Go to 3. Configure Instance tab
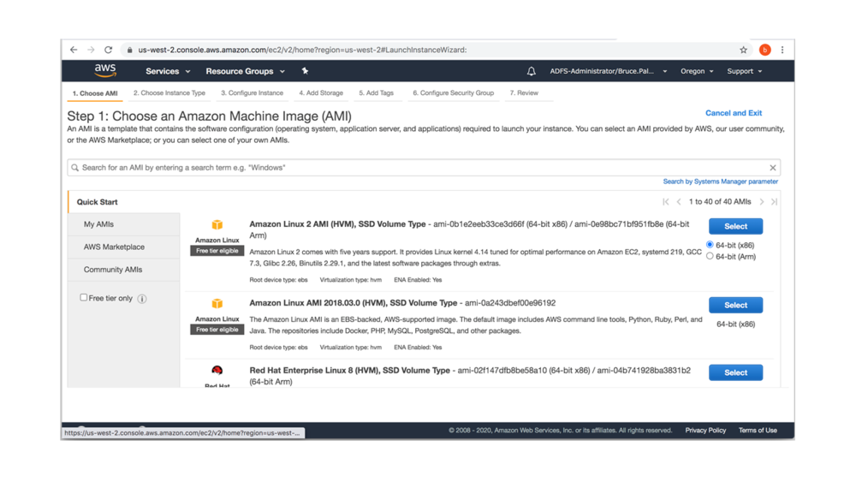This screenshot has height=482, width=856. [x=252, y=92]
